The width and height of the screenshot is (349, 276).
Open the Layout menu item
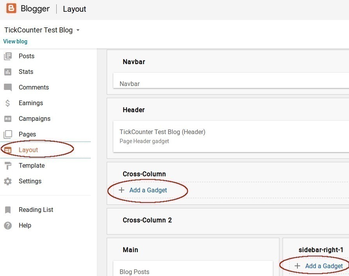click(x=28, y=150)
